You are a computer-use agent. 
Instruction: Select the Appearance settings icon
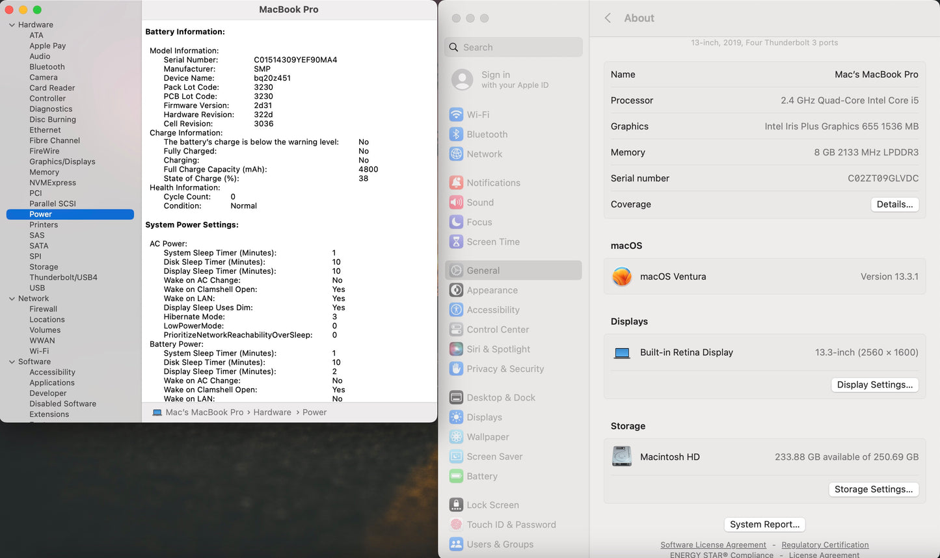(x=490, y=290)
